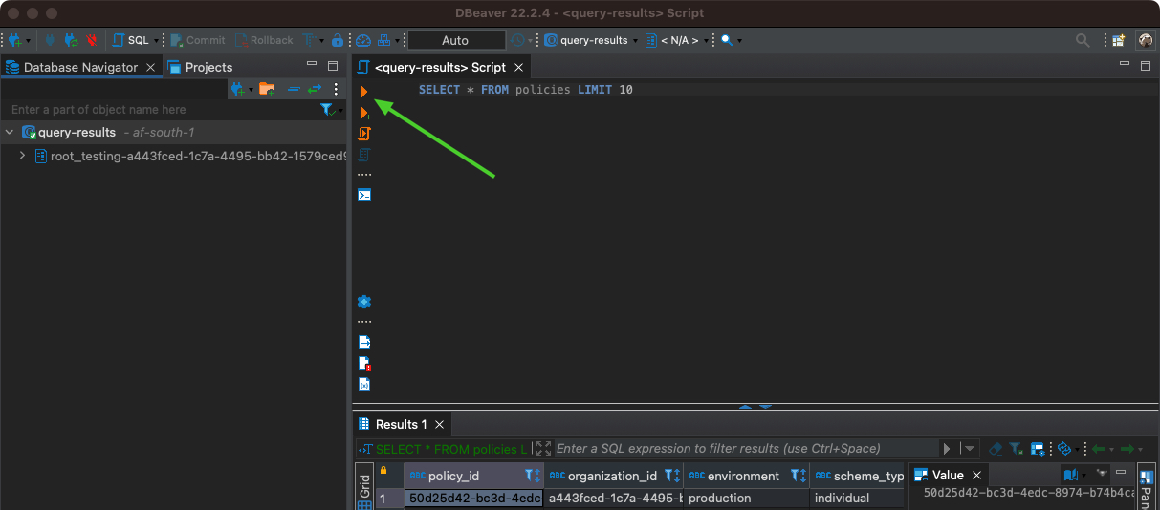This screenshot has height=510, width=1160.
Task: Click the Rollback button
Action: [x=264, y=40]
